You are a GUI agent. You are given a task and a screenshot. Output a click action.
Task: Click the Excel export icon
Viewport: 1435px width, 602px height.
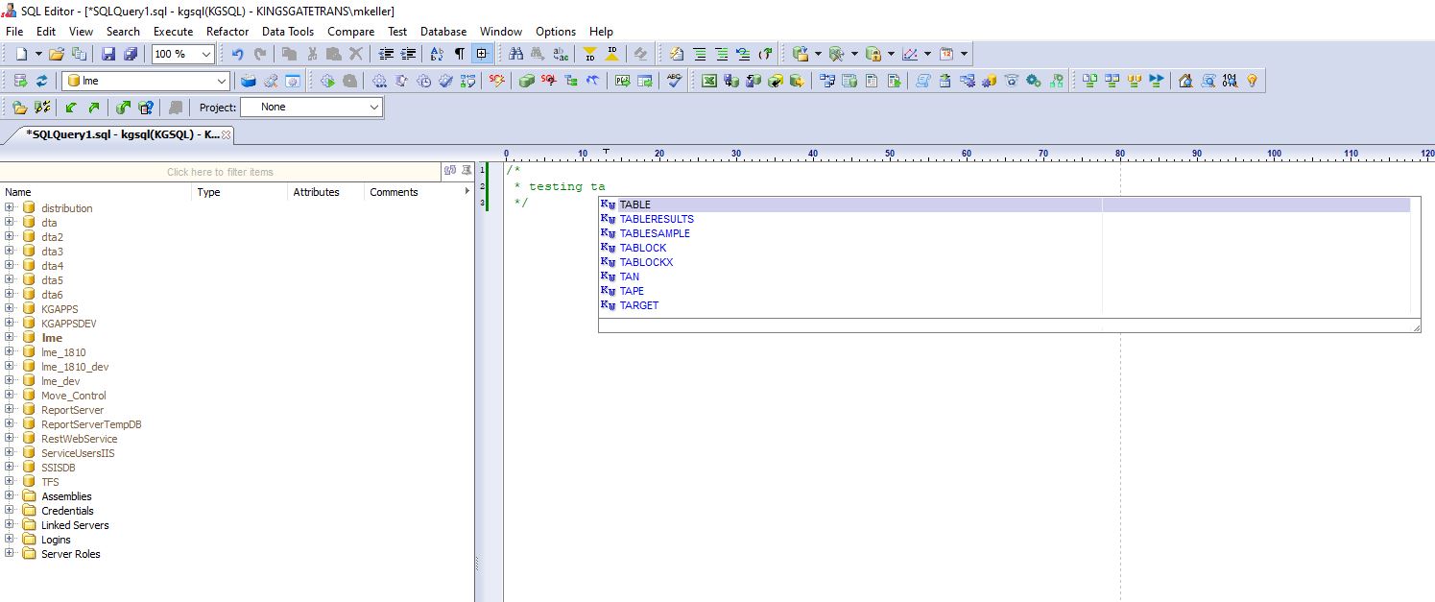pyautogui.click(x=708, y=82)
